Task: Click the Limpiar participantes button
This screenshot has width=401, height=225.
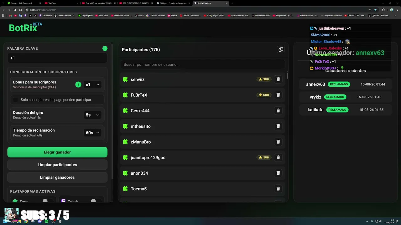Action: 57,165
